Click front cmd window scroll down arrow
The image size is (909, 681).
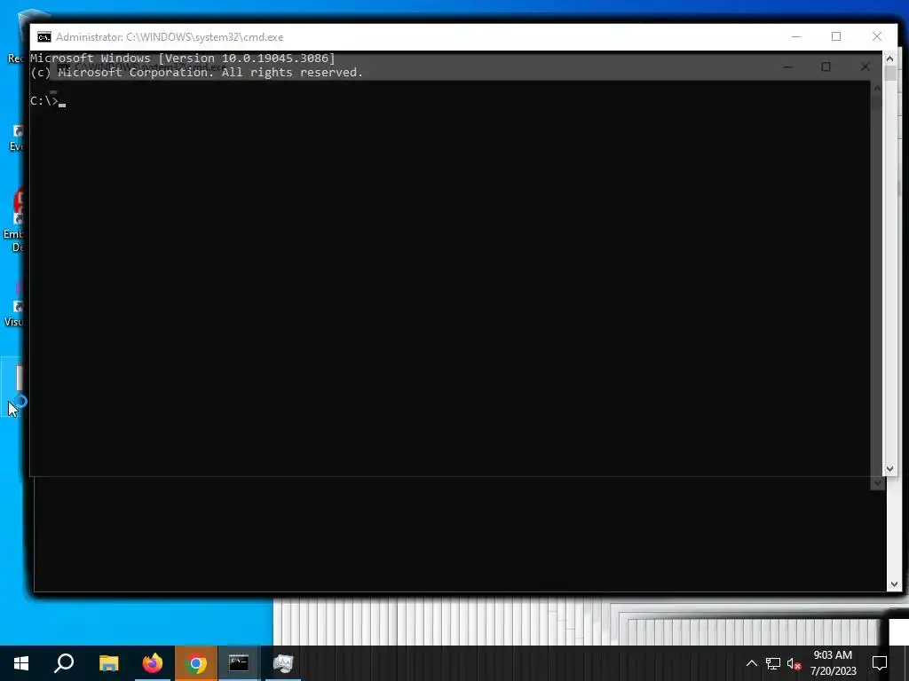889,469
